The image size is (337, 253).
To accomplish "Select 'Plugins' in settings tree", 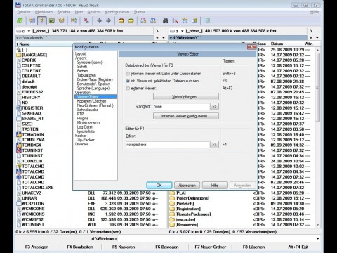I will tap(83, 118).
